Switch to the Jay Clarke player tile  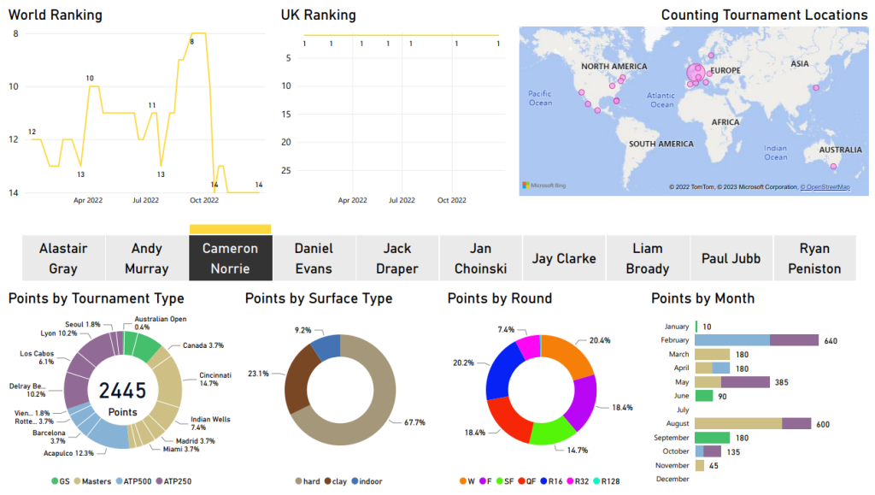point(564,258)
